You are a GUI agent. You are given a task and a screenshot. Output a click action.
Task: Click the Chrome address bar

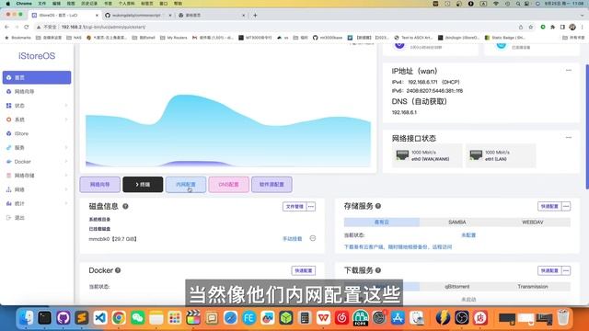(276, 27)
